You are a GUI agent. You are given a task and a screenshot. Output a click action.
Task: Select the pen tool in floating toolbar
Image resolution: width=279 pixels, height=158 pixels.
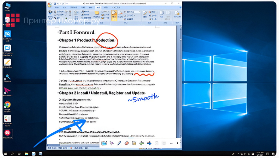(119, 143)
